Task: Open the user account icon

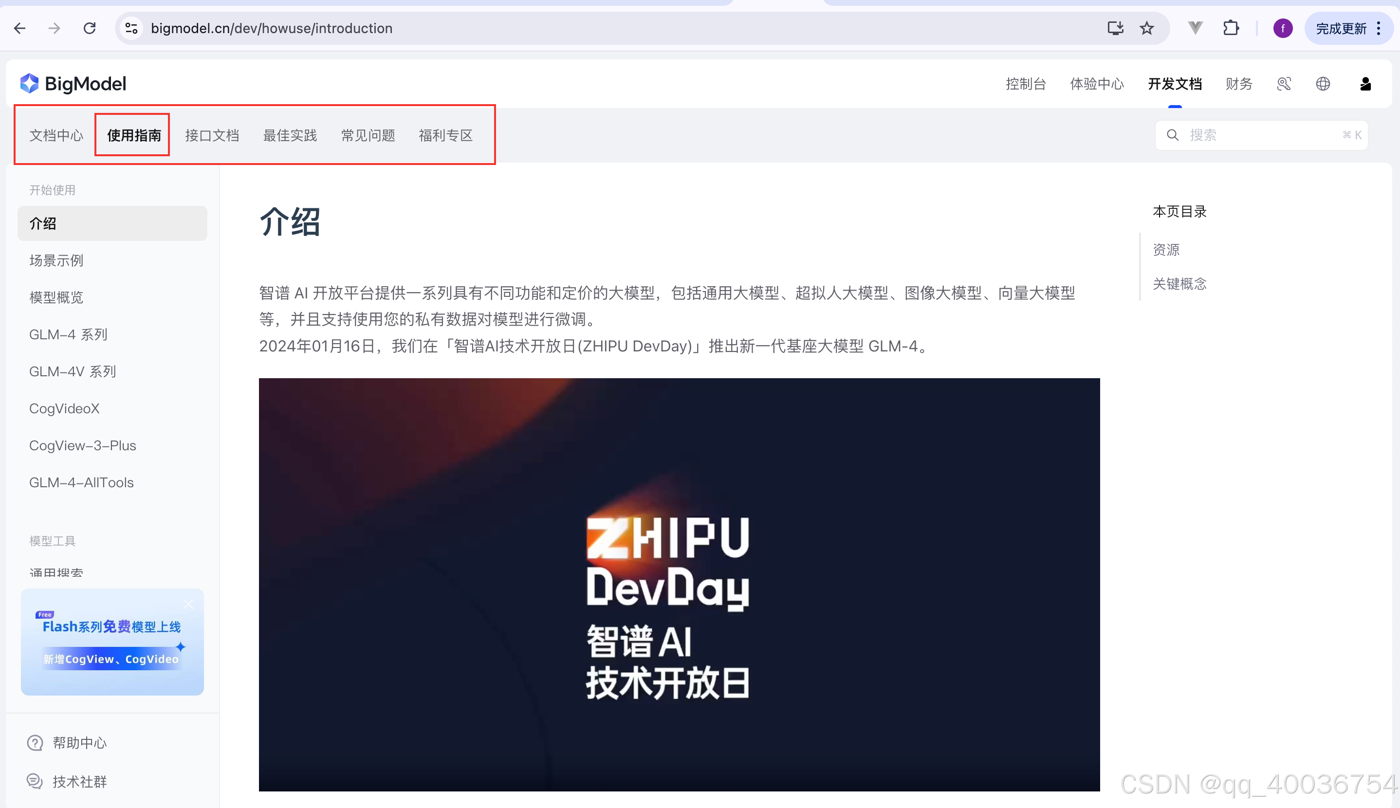Action: click(1365, 84)
